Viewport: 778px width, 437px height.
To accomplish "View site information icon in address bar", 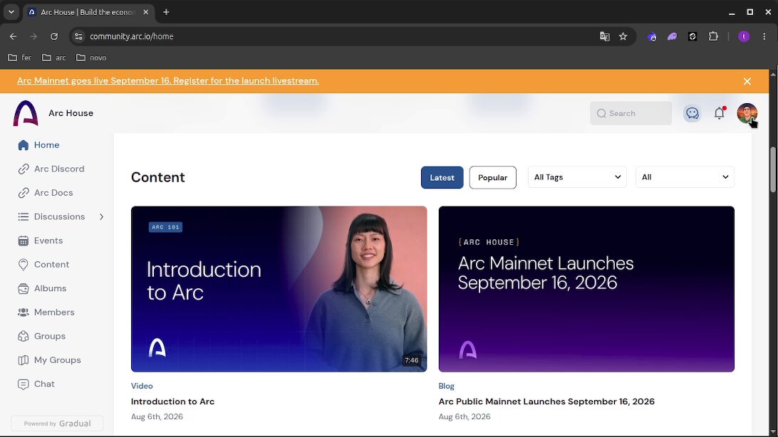I will (78, 36).
